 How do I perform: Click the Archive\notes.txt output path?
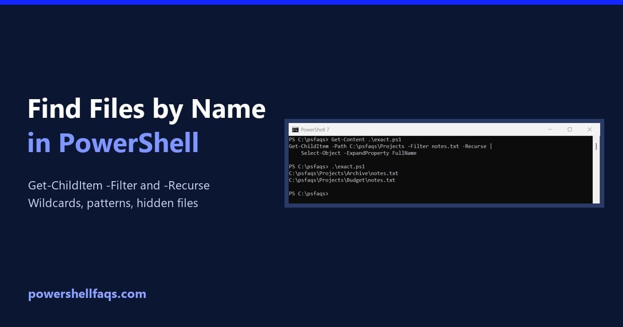point(344,173)
